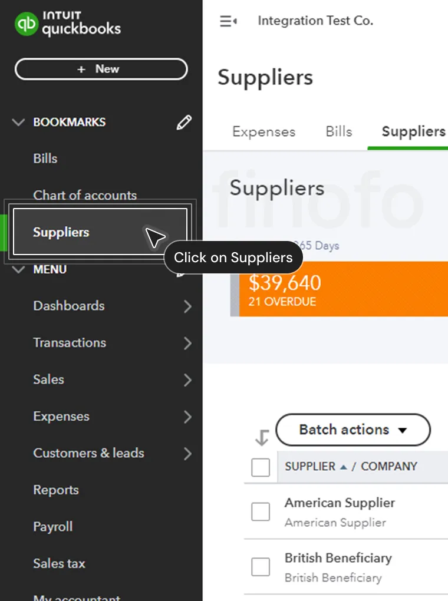Click the $39,640 overdue orange bar
Viewport: 448px width, 601px height.
click(x=343, y=289)
